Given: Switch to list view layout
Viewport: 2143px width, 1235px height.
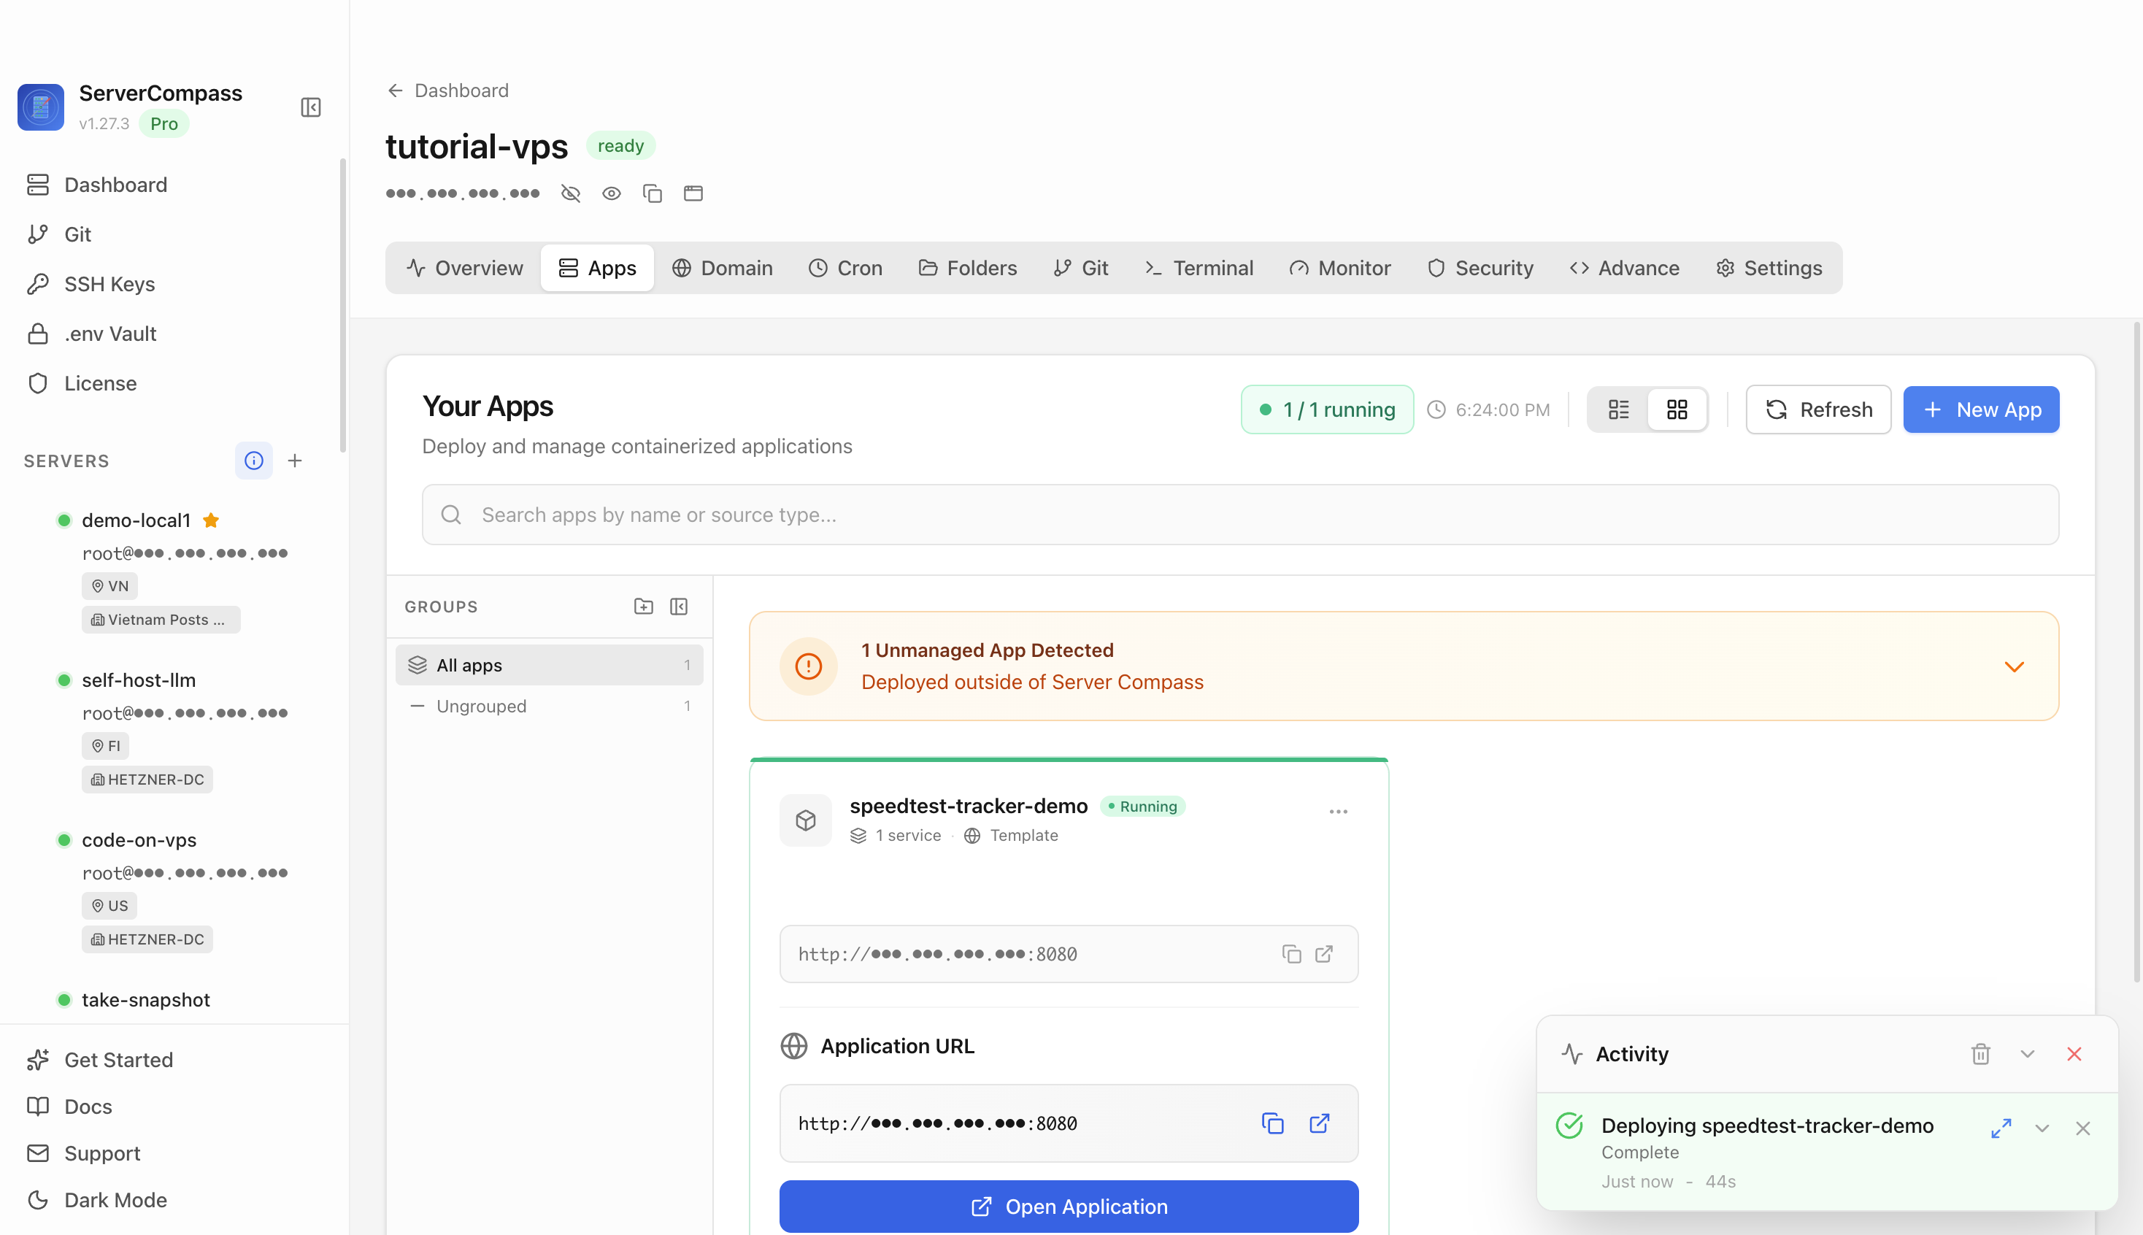Looking at the screenshot, I should pyautogui.click(x=1618, y=409).
